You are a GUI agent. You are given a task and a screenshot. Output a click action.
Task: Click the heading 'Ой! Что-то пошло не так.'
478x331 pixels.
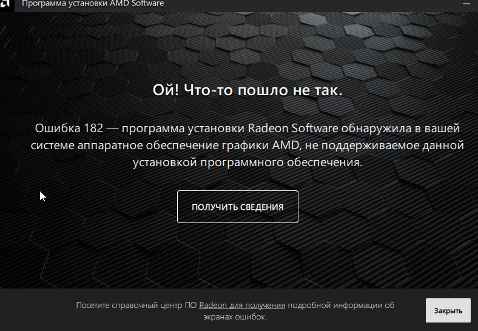pyautogui.click(x=247, y=90)
